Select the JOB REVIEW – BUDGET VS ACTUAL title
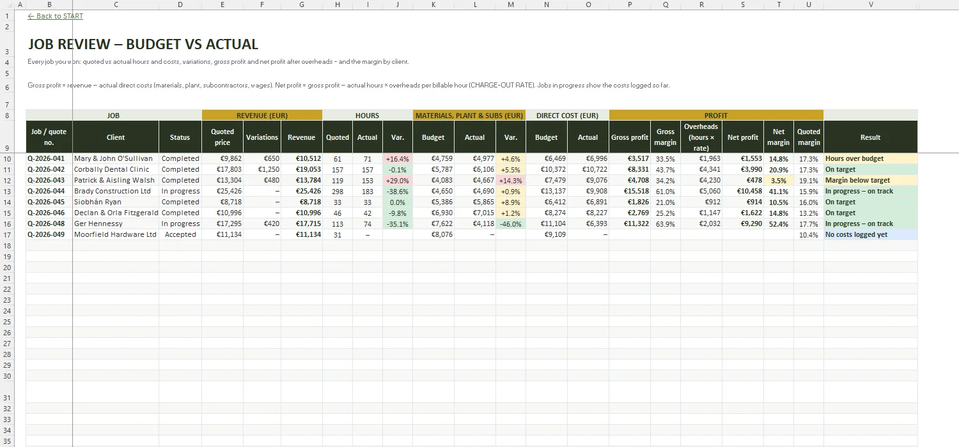This screenshot has height=447, width=959. tap(143, 44)
